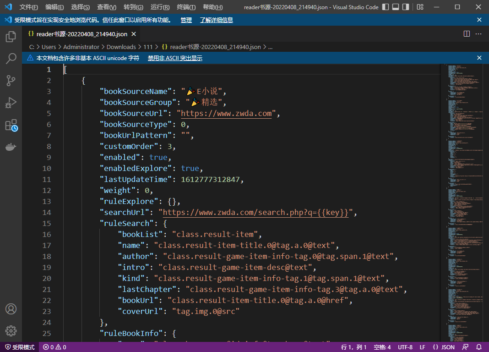
Task: Open the Manage gear icon
Action: pyautogui.click(x=11, y=331)
